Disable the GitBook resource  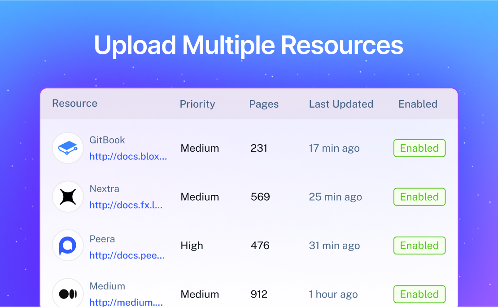[x=419, y=148]
